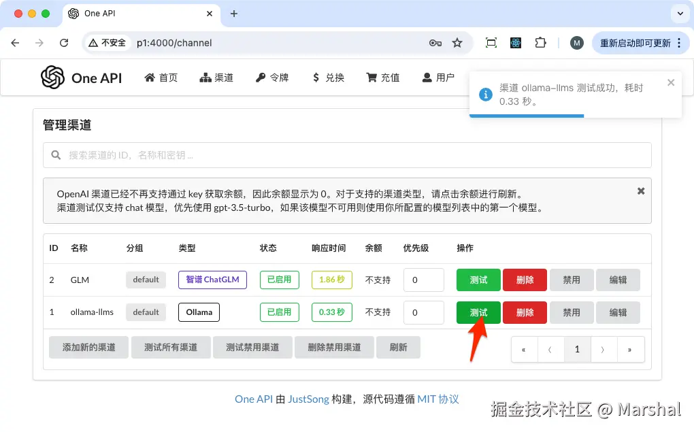Open a new browser tab

(x=233, y=14)
